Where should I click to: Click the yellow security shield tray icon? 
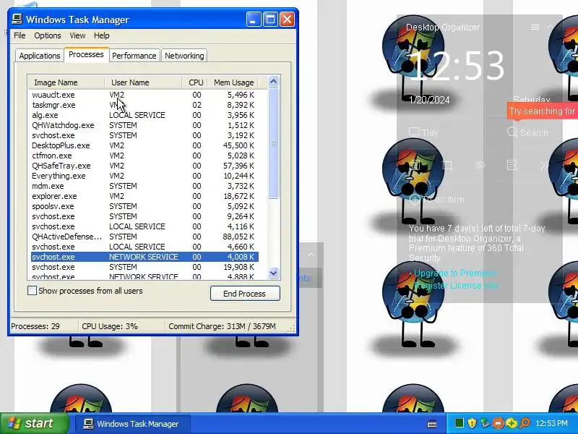coord(472,423)
